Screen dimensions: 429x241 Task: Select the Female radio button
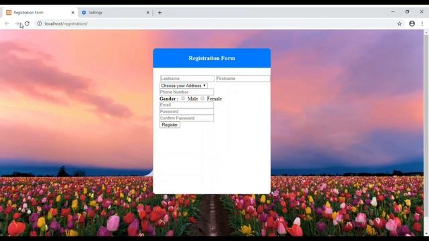tap(202, 98)
